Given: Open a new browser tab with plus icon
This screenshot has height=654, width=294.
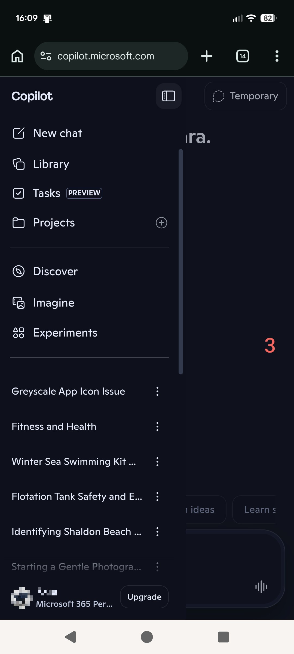Looking at the screenshot, I should 207,56.
